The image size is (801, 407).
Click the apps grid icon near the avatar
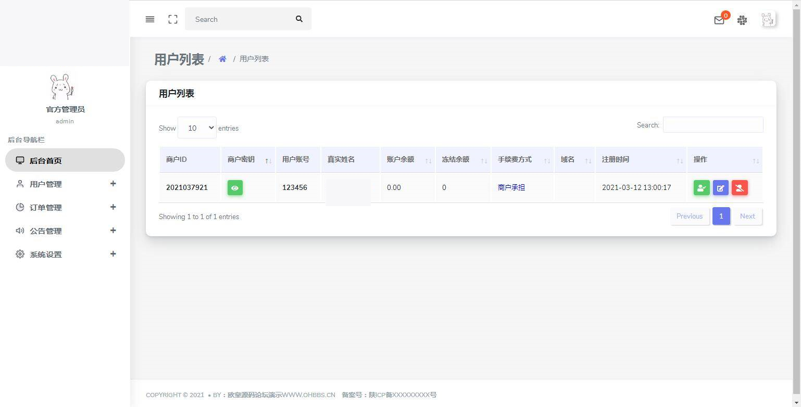(x=742, y=21)
